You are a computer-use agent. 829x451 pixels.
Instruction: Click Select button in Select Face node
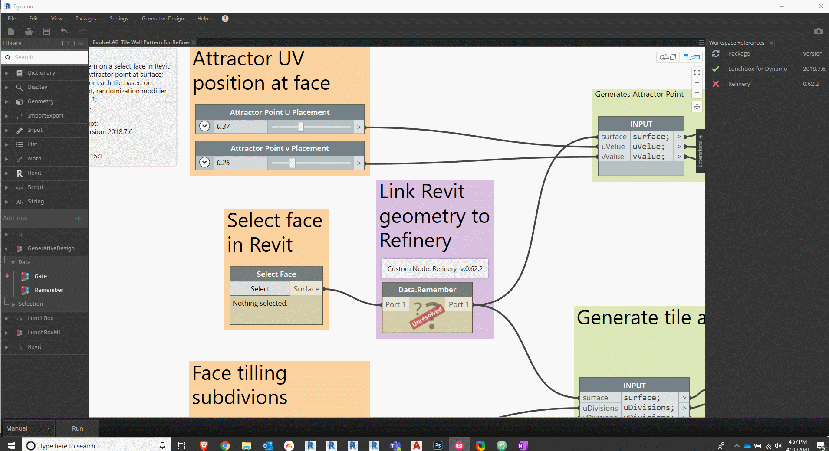(260, 289)
